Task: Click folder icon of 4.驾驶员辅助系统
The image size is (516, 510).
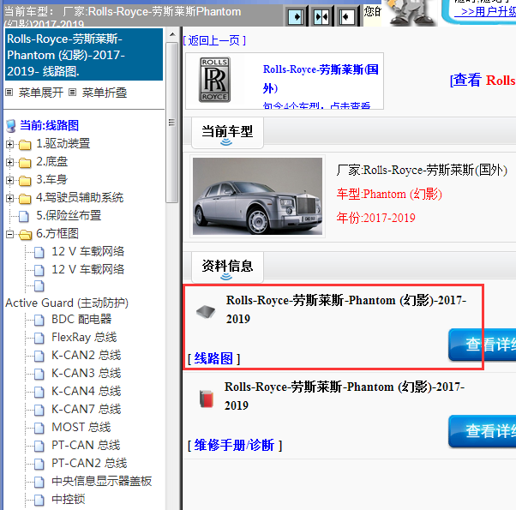Action: point(25,198)
